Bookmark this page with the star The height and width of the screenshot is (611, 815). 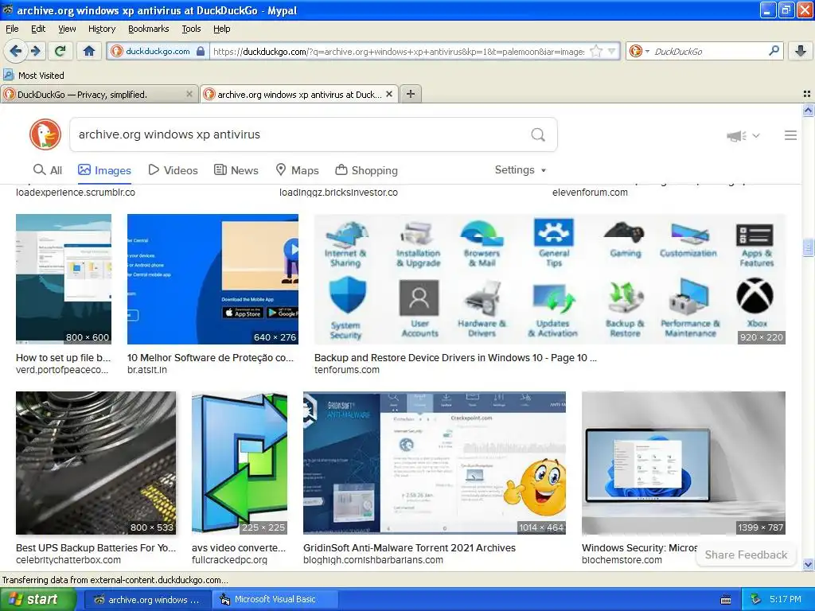pos(596,51)
